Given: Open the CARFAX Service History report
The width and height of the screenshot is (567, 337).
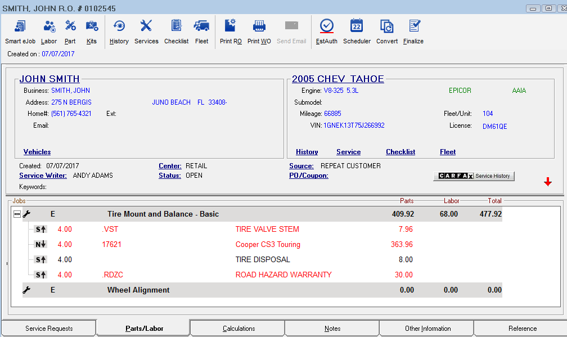Looking at the screenshot, I should tap(474, 176).
